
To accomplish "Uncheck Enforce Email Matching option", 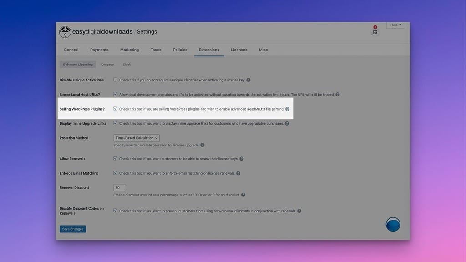I will point(115,173).
